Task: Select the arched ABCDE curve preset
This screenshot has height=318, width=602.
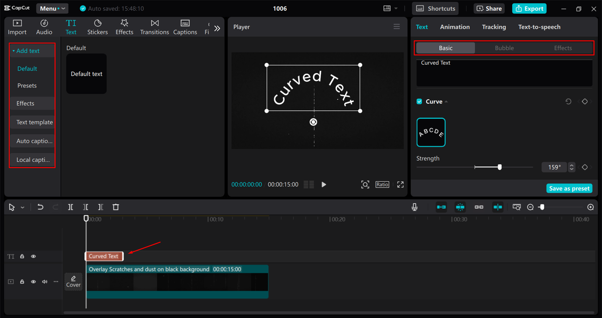Action: 431,132
